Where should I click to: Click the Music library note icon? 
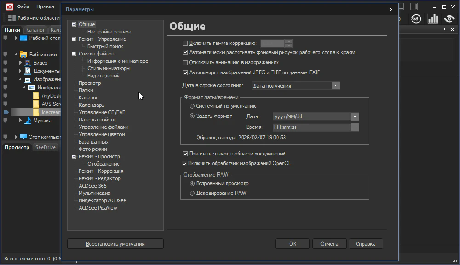pos(27,121)
